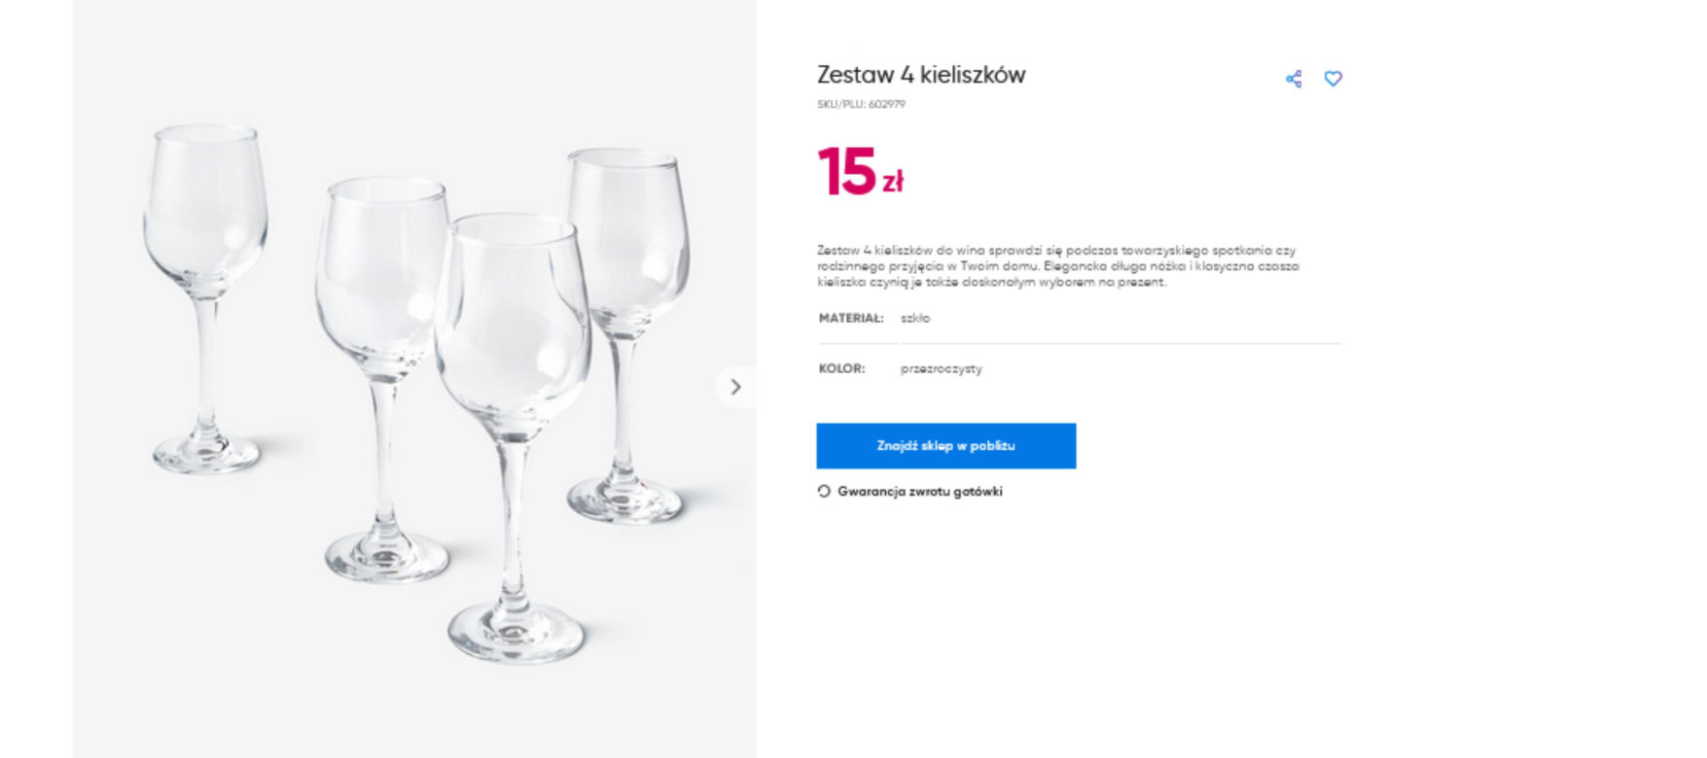Screen dimensions: 1707x758
Task: Click circular arrow icon beside Gwarancja text
Action: coord(824,492)
